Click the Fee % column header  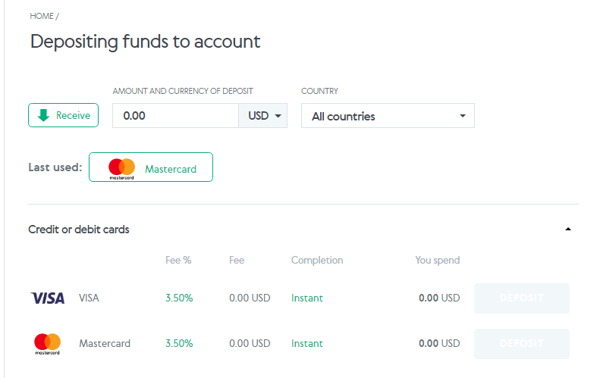(x=178, y=261)
